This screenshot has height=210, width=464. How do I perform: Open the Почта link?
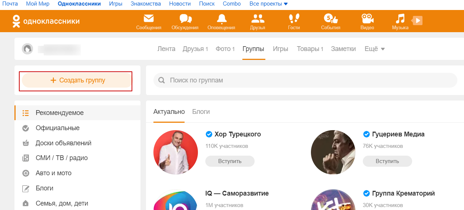[10, 4]
